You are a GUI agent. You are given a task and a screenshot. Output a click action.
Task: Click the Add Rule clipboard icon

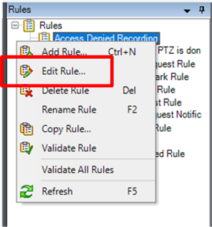pyautogui.click(x=26, y=50)
